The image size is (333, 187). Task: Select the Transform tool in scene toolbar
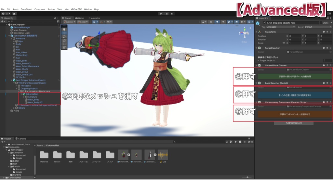[64, 47]
